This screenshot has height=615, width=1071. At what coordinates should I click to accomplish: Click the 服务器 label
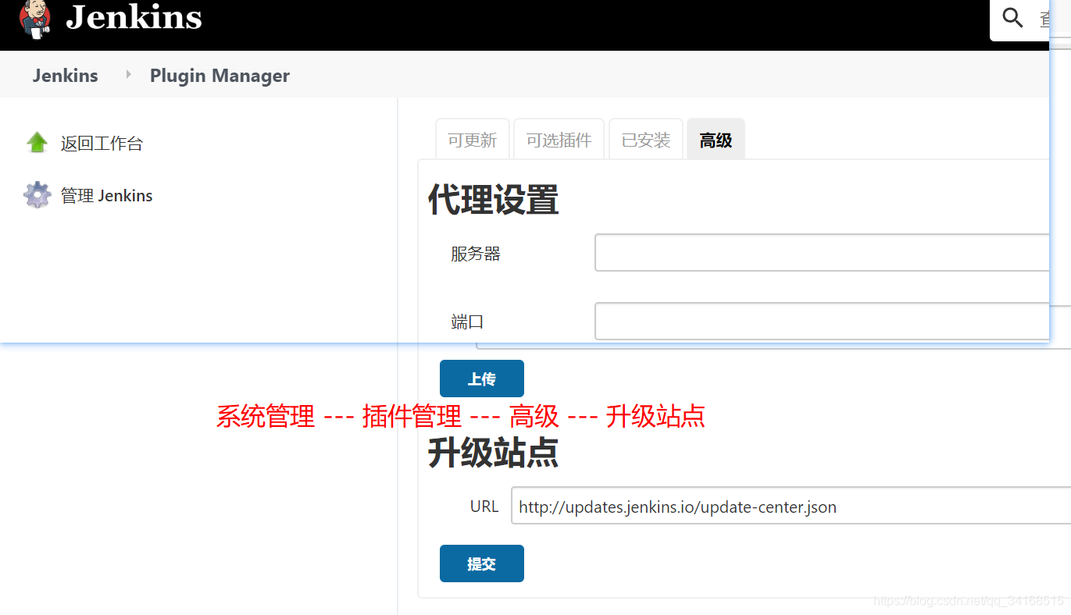[x=476, y=254]
